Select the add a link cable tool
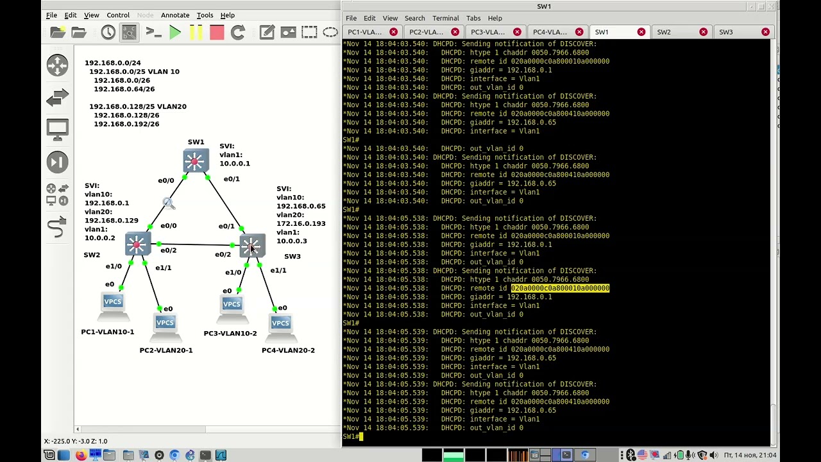 point(57,227)
